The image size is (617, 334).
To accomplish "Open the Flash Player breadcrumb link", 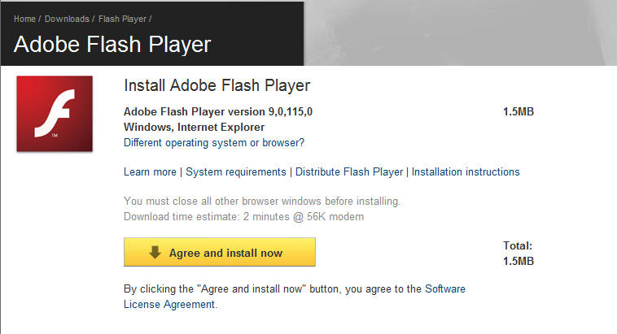I will pos(122,19).
